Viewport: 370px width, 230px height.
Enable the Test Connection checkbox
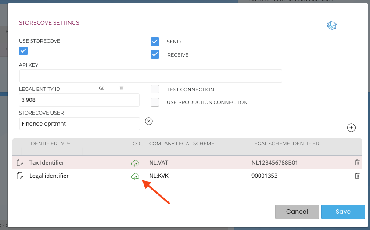pyautogui.click(x=154, y=90)
